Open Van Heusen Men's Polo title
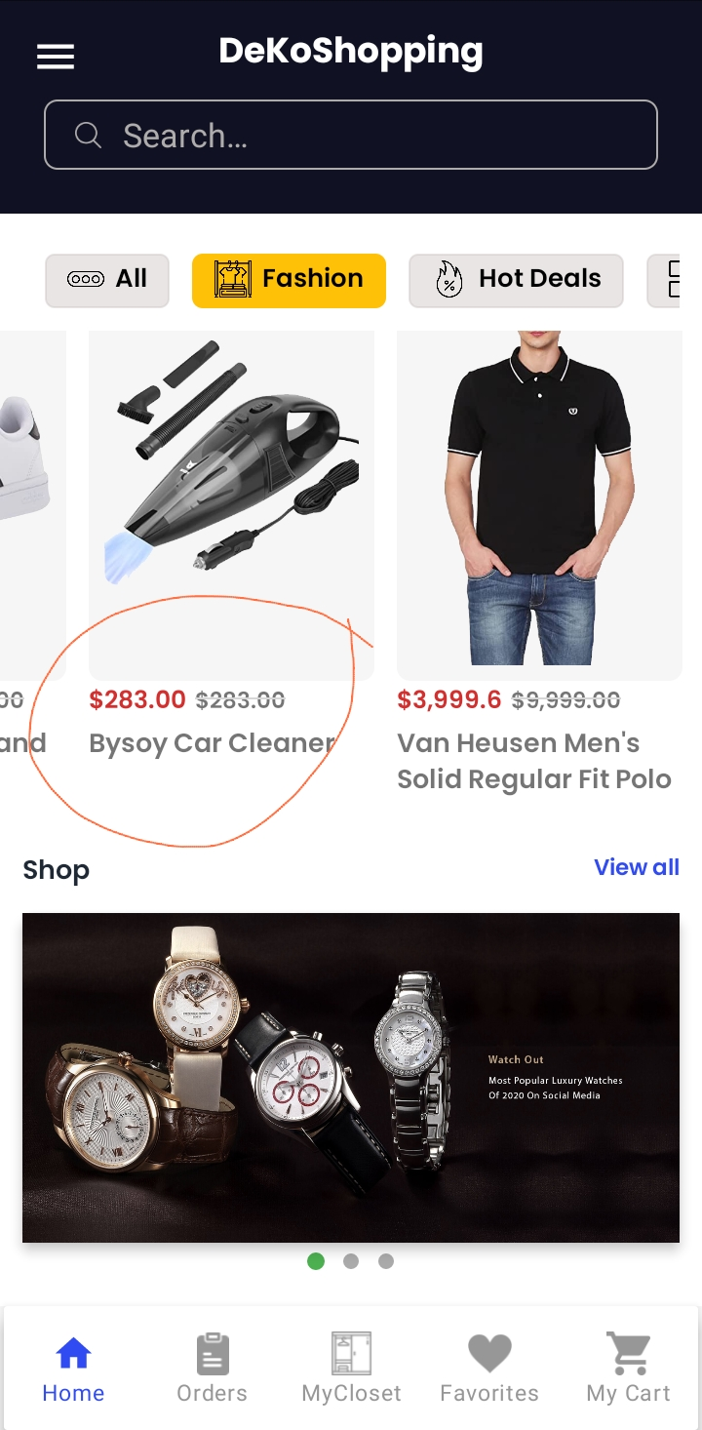 (534, 761)
